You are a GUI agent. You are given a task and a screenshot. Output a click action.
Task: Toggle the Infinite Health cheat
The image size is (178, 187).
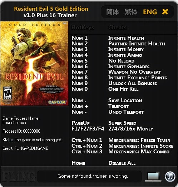[126, 38]
